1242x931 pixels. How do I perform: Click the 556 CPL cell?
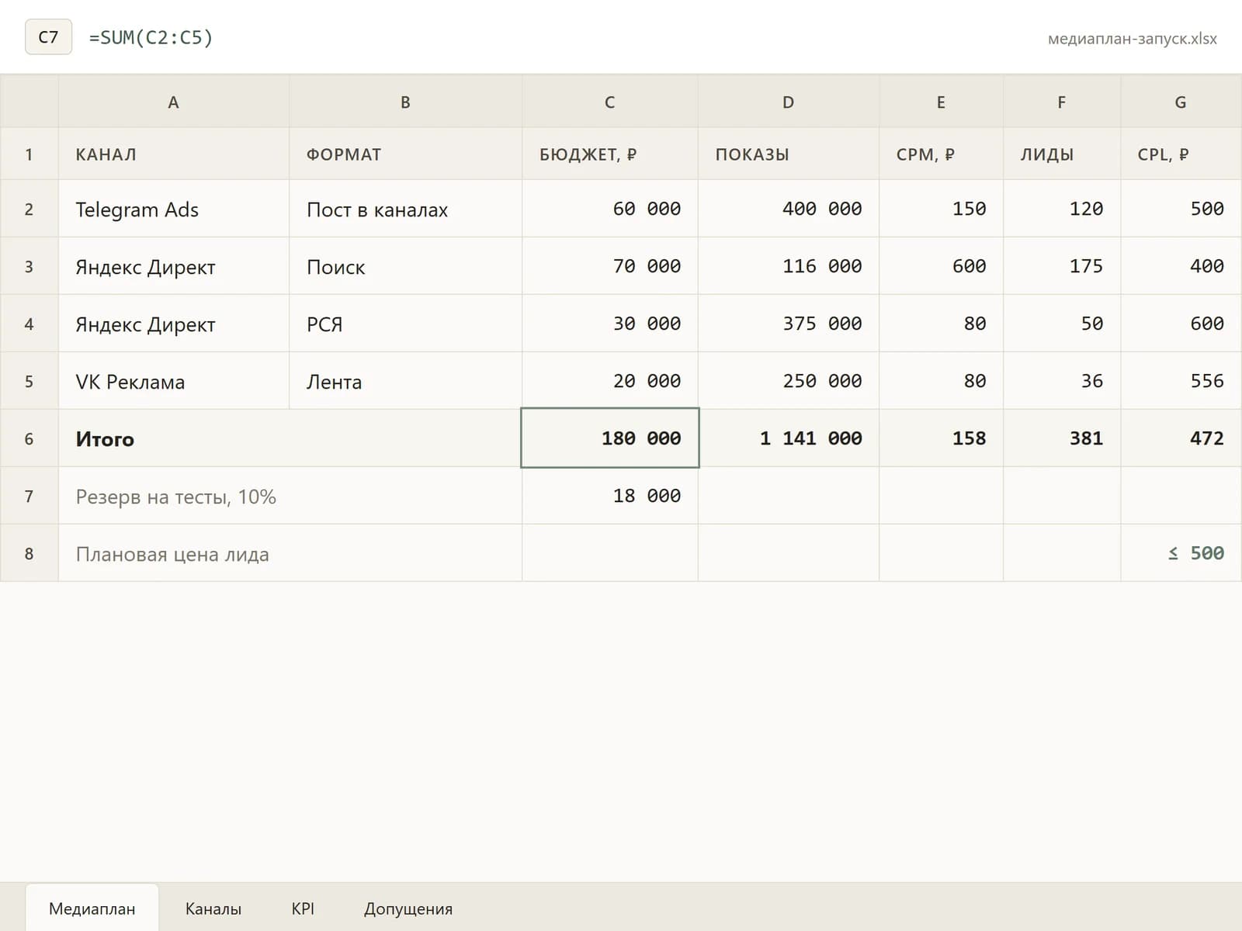[x=1181, y=381]
